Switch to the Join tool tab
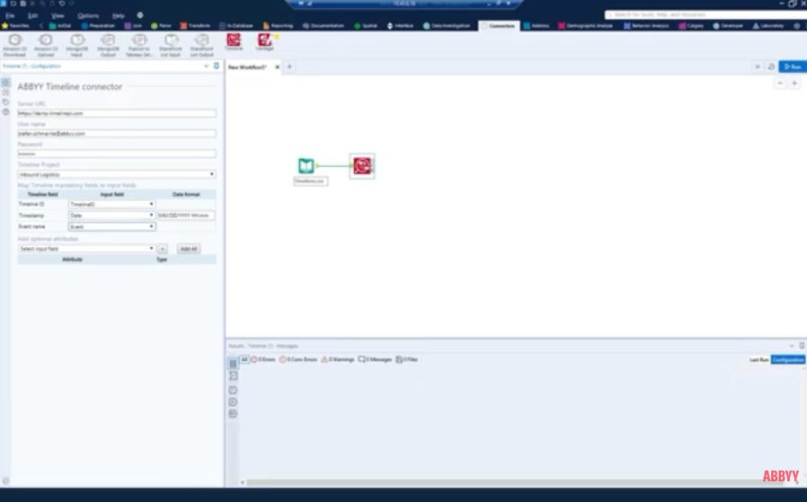807x502 pixels. [x=133, y=26]
